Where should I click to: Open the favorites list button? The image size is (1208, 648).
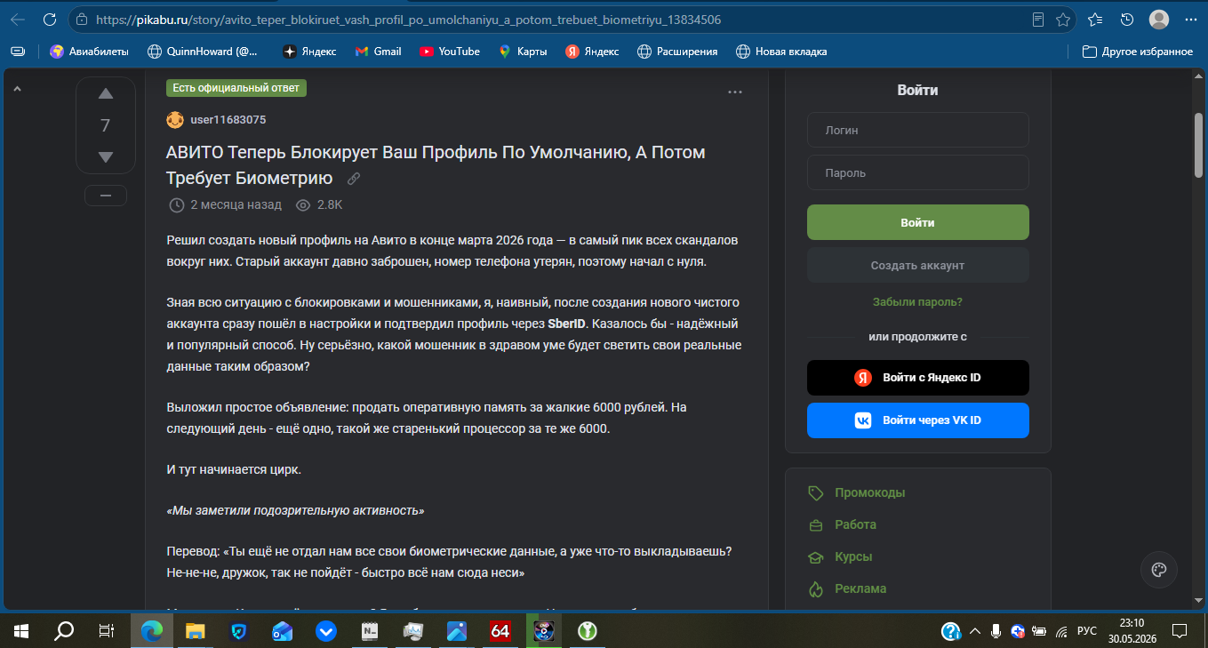click(x=1095, y=20)
